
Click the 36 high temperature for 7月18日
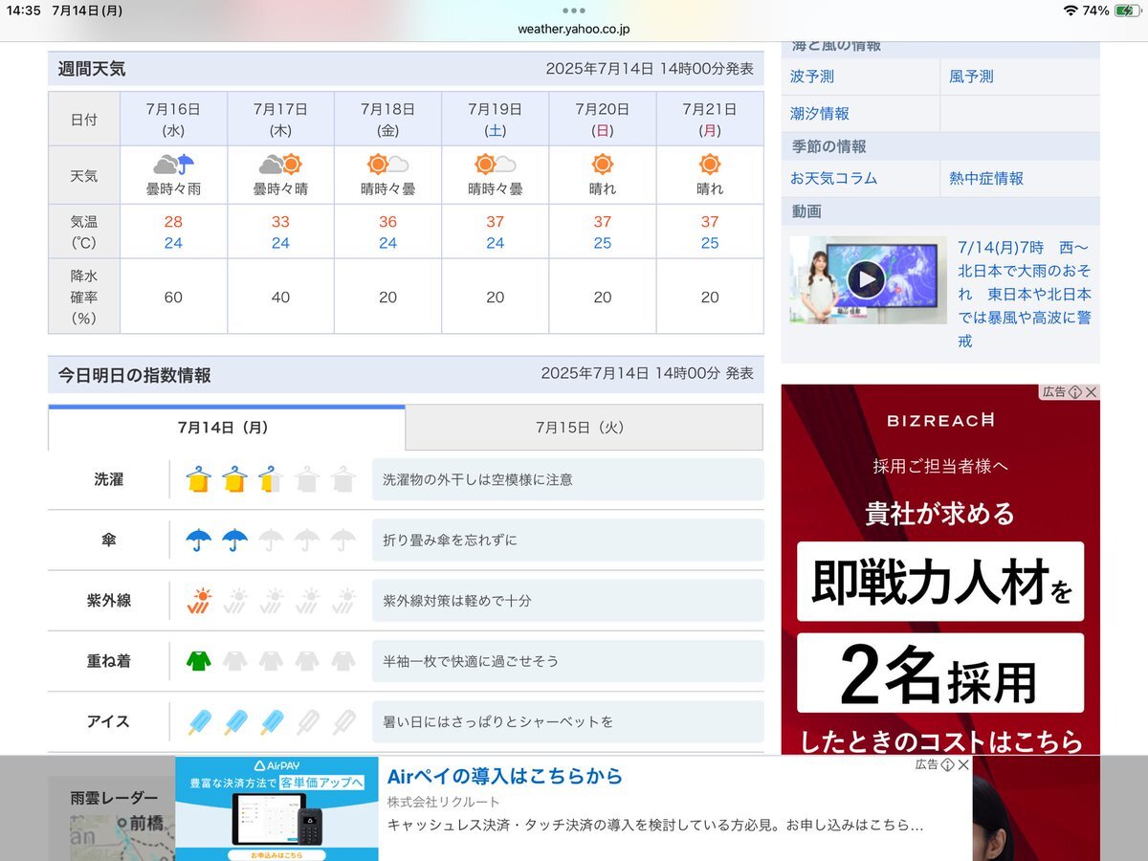point(388,222)
